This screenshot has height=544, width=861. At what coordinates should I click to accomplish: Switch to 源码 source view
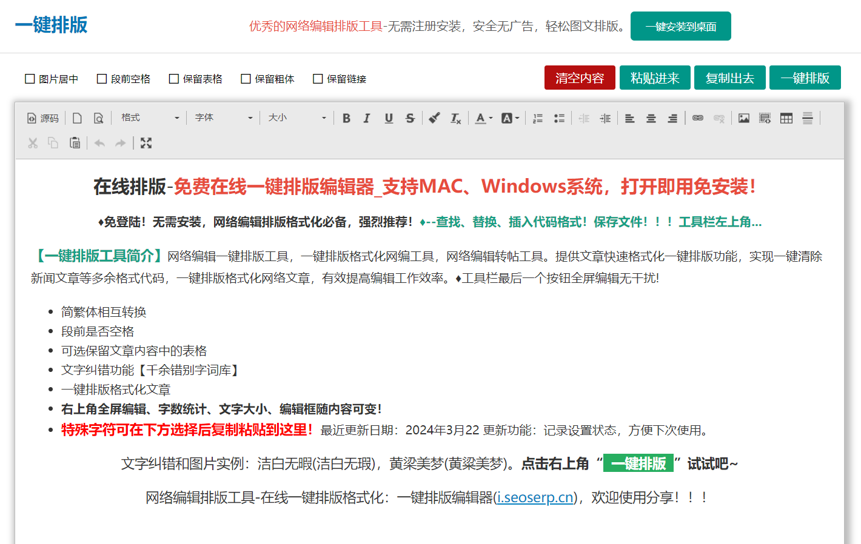coord(43,118)
